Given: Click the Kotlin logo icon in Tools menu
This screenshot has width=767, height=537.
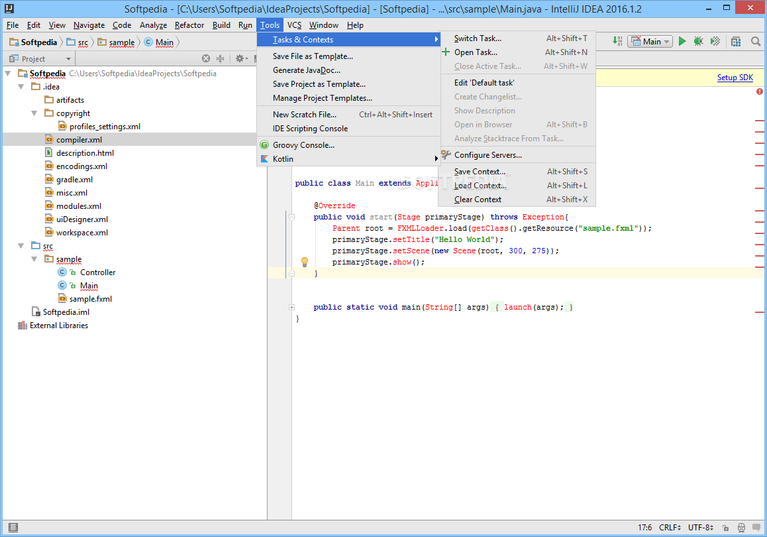Looking at the screenshot, I should click(264, 158).
